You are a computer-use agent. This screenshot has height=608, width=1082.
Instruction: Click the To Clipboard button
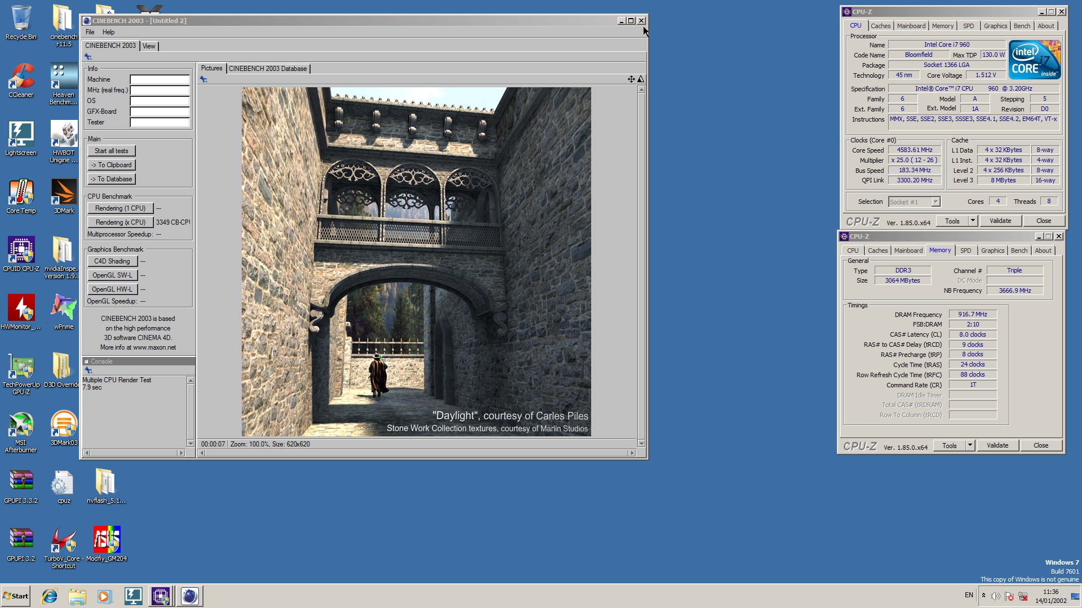(x=112, y=165)
